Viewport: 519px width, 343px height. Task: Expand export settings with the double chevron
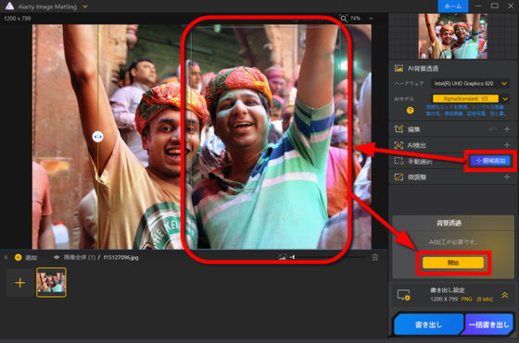coord(505,295)
